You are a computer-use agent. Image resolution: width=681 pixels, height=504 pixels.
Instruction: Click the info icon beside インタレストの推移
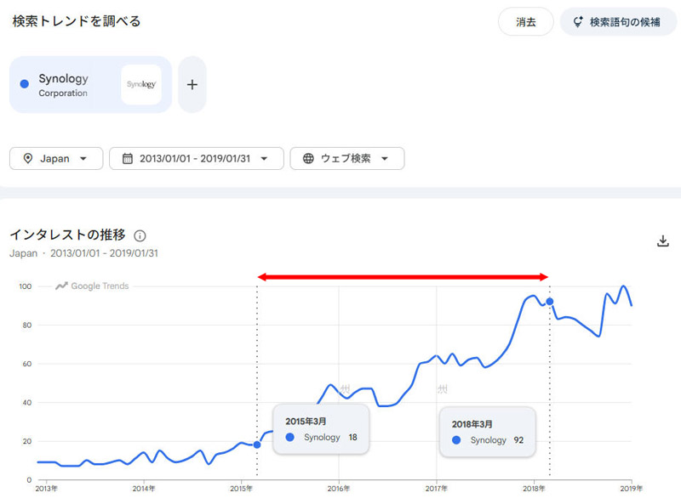pos(140,235)
